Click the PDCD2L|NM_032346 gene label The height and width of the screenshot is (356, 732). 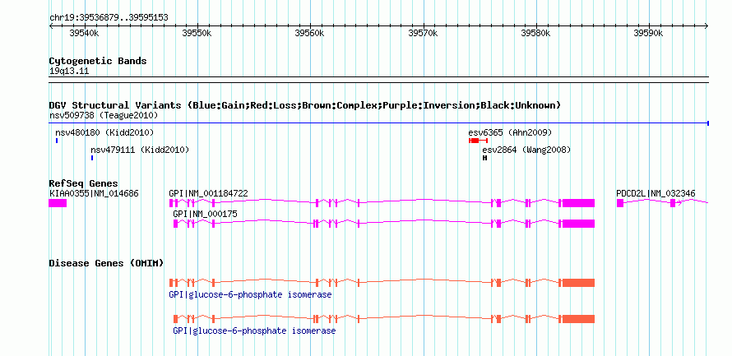coord(656,193)
